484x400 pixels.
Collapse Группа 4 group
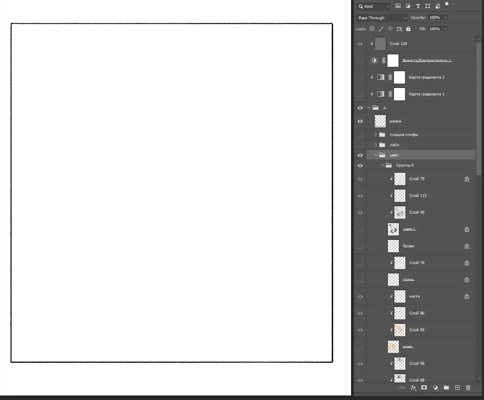pos(383,165)
